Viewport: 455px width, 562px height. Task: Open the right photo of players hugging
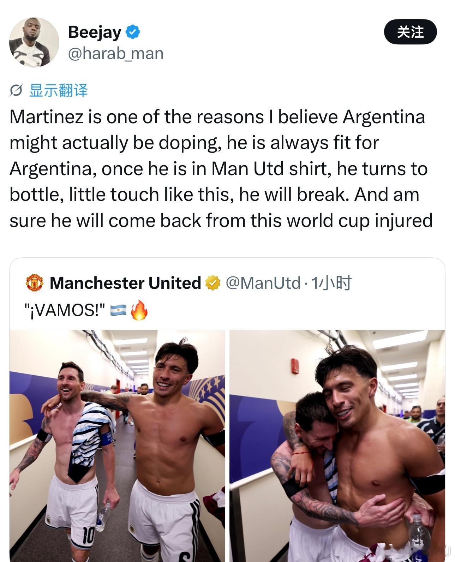337,446
